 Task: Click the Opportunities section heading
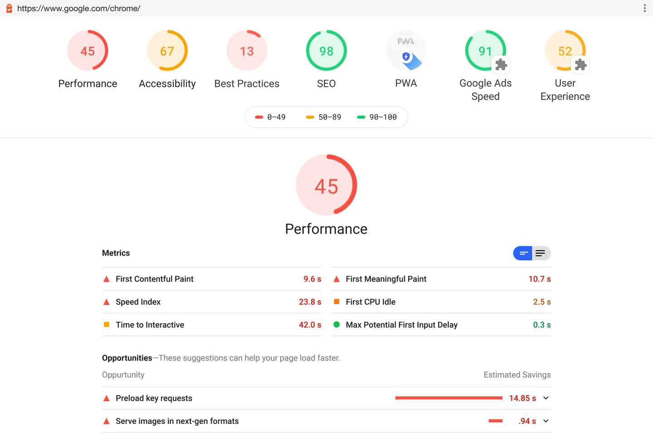pos(127,358)
